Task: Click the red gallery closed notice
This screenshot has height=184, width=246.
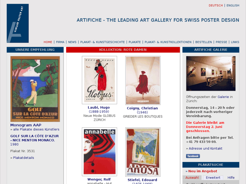Action: pos(205,127)
